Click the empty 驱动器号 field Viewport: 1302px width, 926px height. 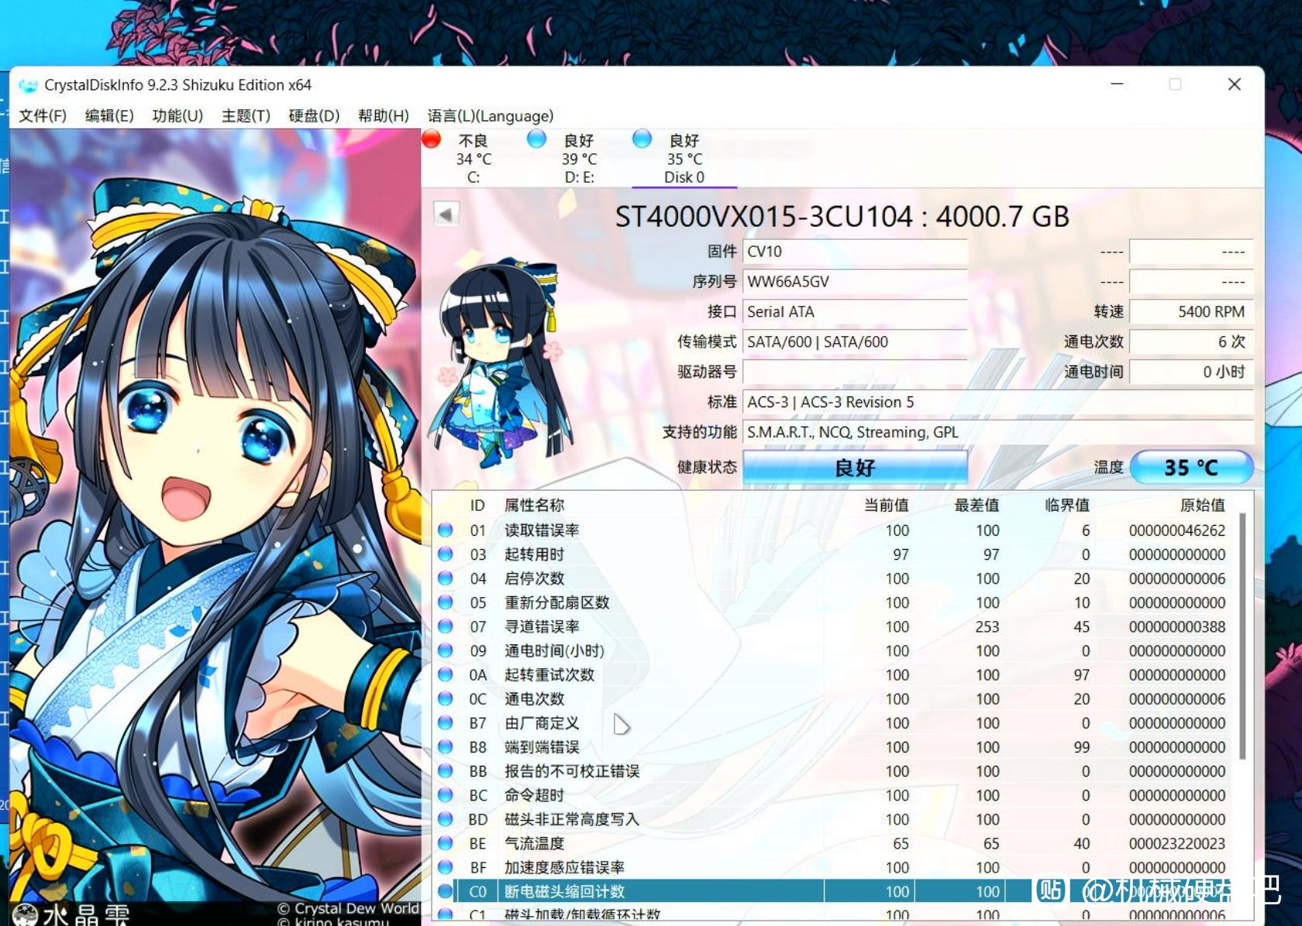(x=855, y=372)
